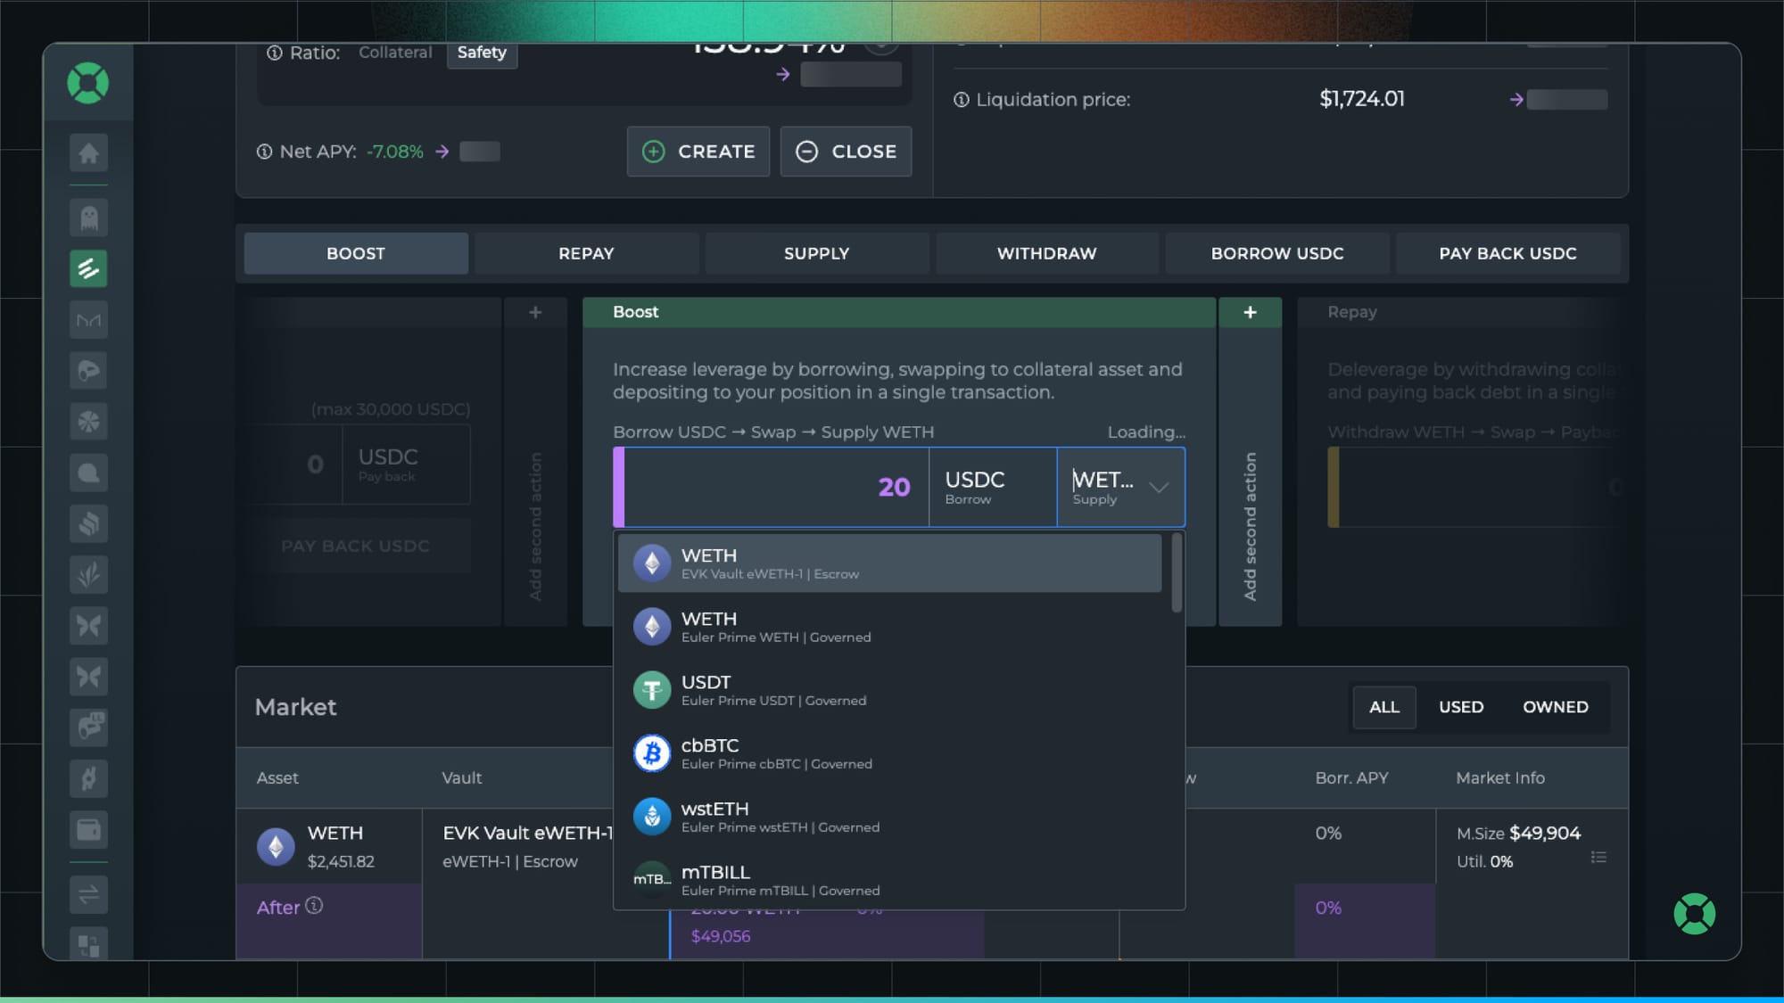Click the Euler logo at top left
The height and width of the screenshot is (1003, 1784).
pos(87,82)
